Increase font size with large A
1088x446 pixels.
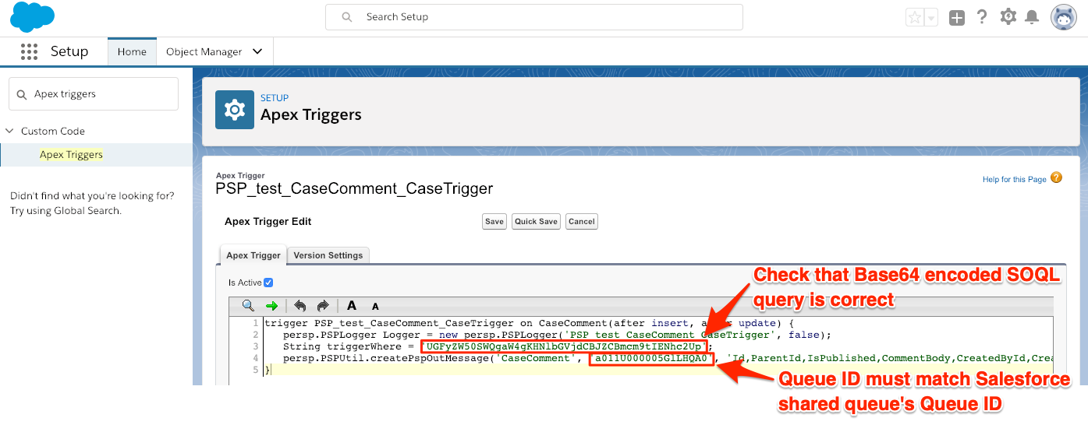352,306
